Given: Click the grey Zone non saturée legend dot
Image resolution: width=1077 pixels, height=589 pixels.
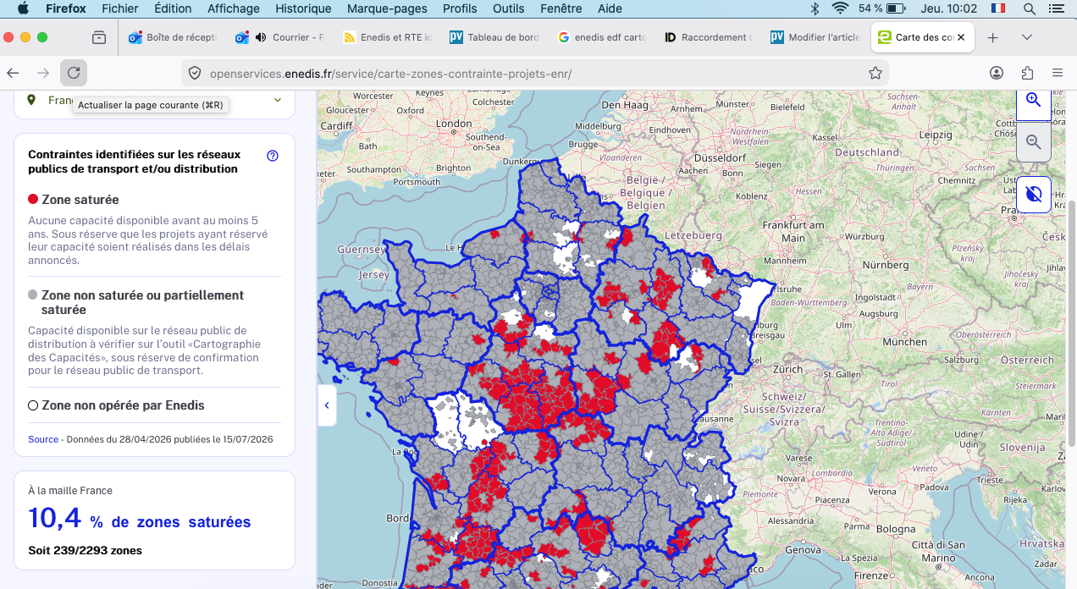Looking at the screenshot, I should pos(33,295).
